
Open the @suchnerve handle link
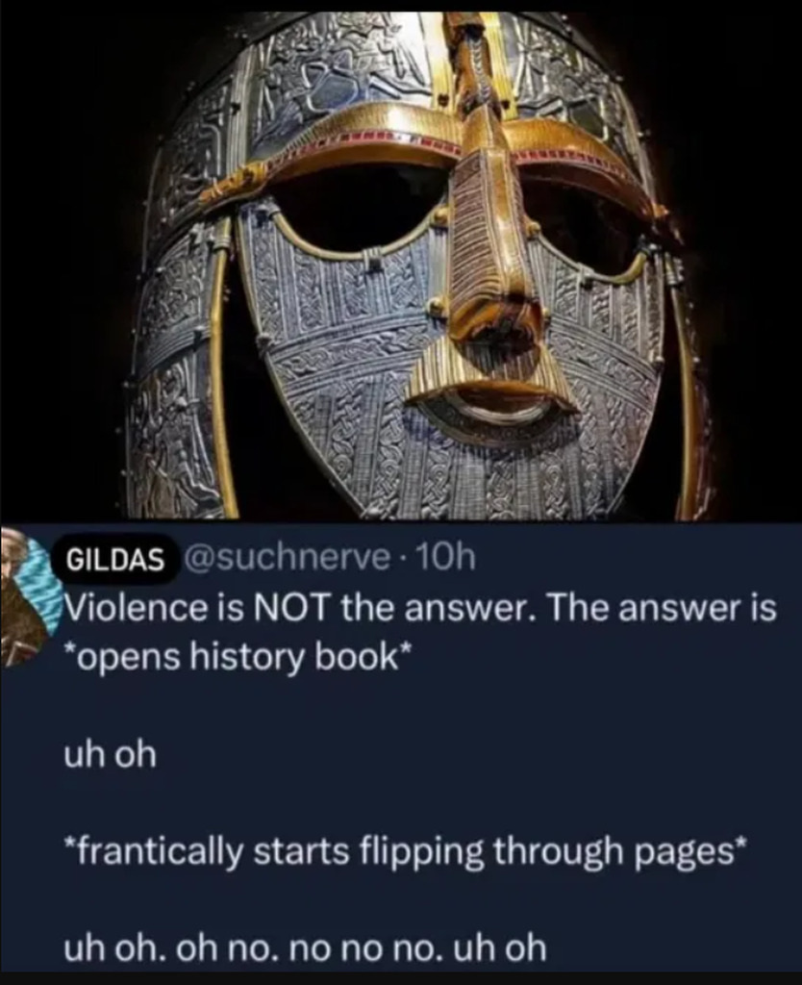pyautogui.click(x=287, y=558)
